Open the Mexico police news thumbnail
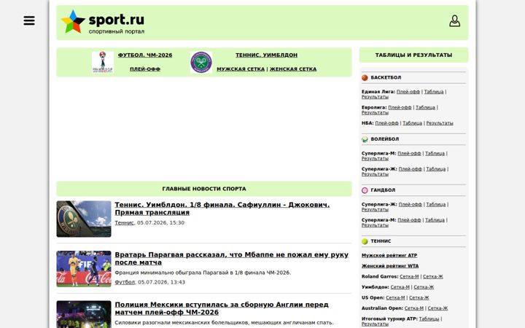The width and height of the screenshot is (525, 328). [x=84, y=314]
